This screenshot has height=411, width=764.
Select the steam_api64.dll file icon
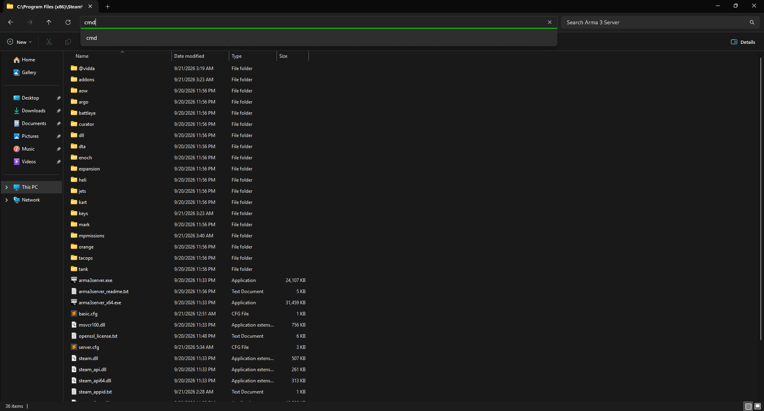pyautogui.click(x=74, y=380)
